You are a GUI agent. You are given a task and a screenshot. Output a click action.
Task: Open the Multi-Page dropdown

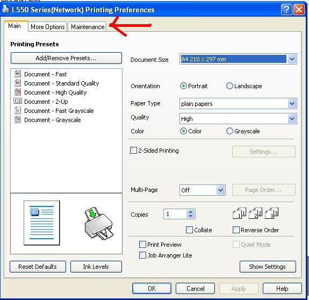pos(220,190)
